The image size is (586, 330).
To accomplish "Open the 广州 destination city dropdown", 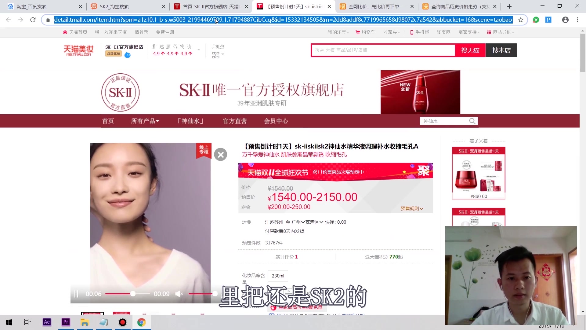I will (298, 222).
